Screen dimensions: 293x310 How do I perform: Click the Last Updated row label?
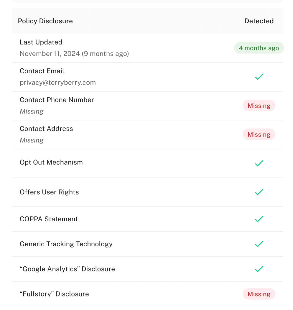click(x=41, y=42)
